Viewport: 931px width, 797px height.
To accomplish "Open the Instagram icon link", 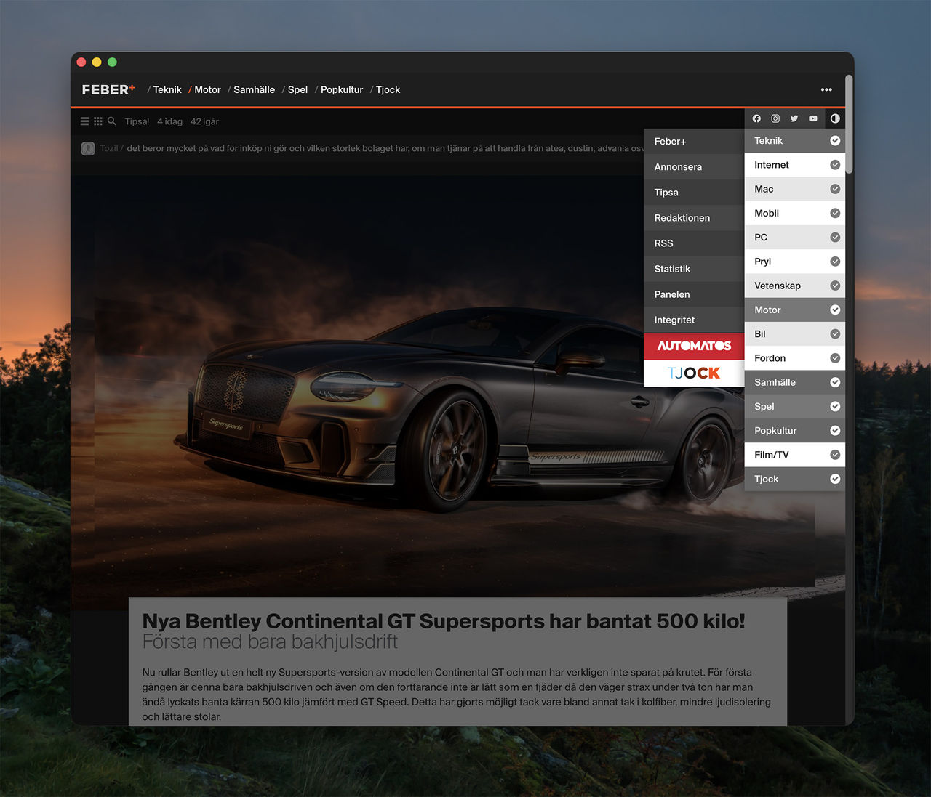I will point(775,118).
